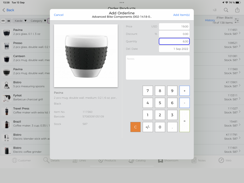The height and width of the screenshot is (183, 244).
Task: Tap Add Item(s) button
Action: coord(181,15)
